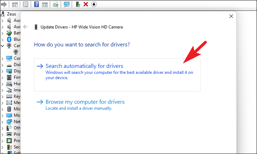This screenshot has height=154, width=257.
Task: Open the Properties toolbar icon
Action: (x=25, y=5)
